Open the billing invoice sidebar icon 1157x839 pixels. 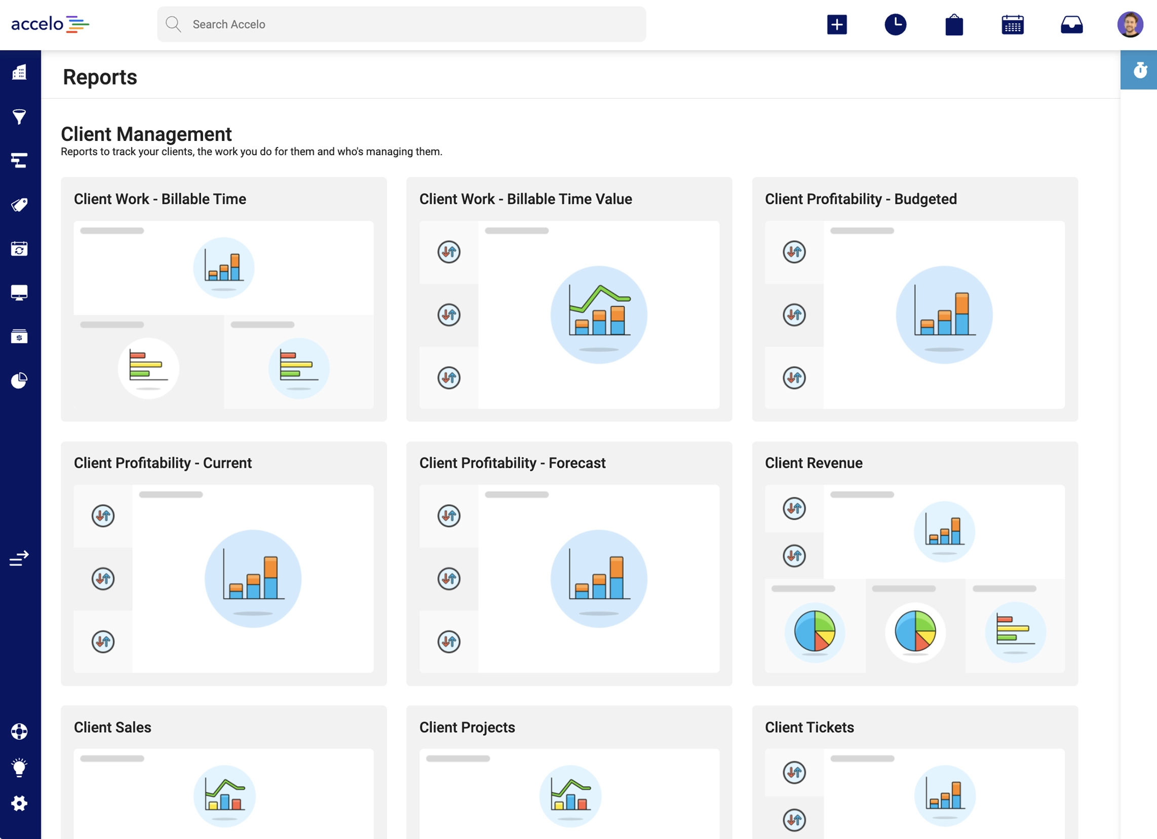tap(19, 336)
